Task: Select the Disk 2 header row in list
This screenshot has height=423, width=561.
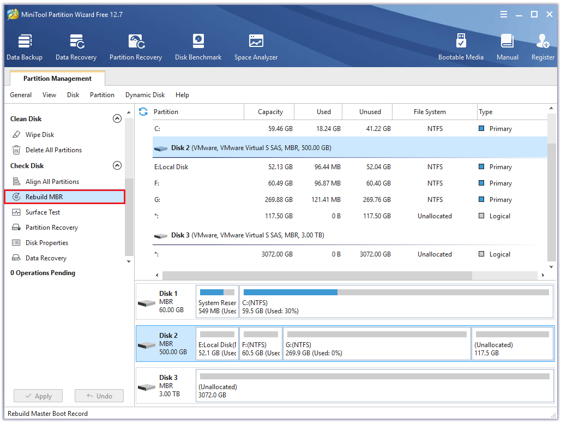Action: tap(350, 147)
